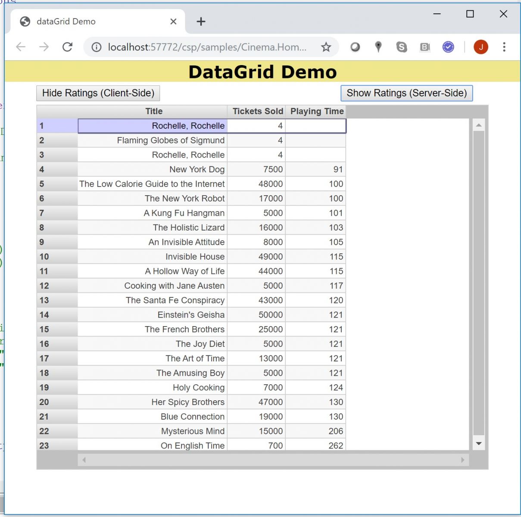Click the grid's vertical scroll up arrow
The height and width of the screenshot is (517, 521).
[479, 125]
